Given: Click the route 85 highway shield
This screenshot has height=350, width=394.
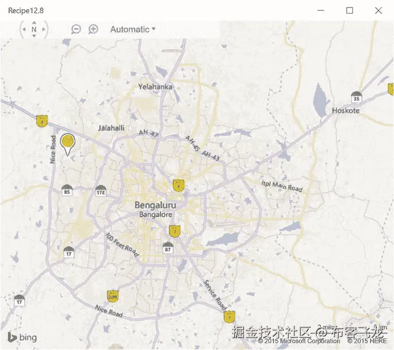Looking at the screenshot, I should pos(67,190).
